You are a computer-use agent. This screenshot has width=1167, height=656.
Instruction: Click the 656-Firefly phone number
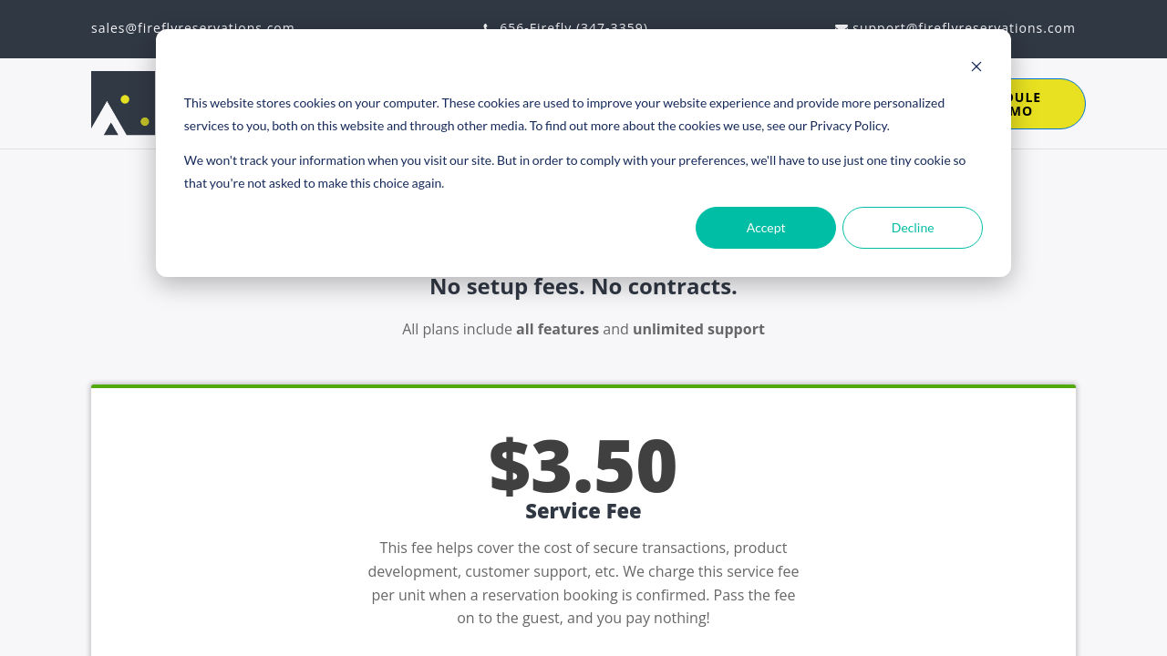pos(573,25)
